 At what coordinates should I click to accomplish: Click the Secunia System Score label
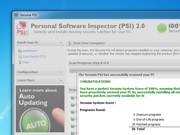(x=98, y=103)
